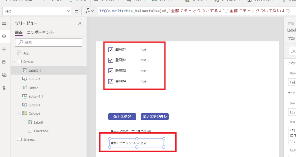
Task: Uncheck the 選択肢2 checkbox
Action: point(111,60)
